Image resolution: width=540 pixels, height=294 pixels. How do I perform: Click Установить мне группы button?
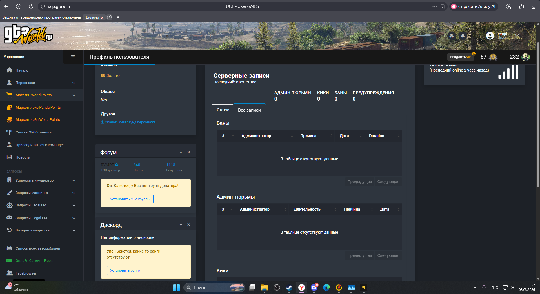[x=130, y=199]
